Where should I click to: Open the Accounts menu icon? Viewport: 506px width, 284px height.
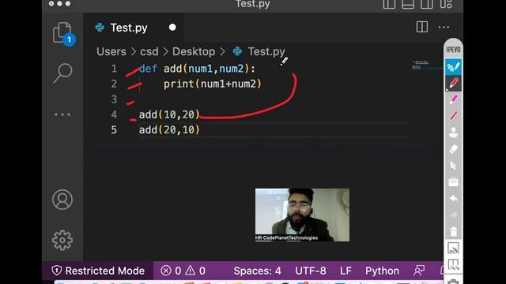click(x=62, y=200)
